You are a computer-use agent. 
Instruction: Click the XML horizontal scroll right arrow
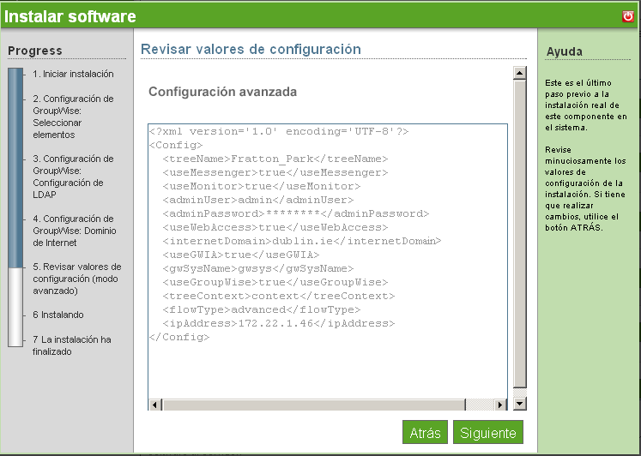[500, 405]
